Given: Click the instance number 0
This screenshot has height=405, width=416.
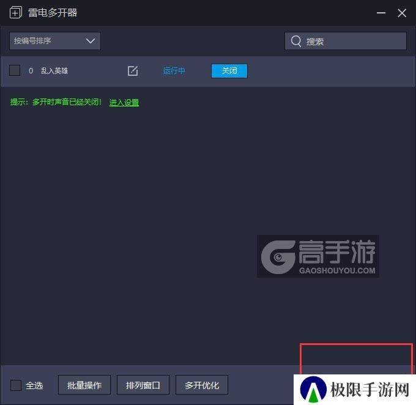Looking at the screenshot, I should [31, 71].
